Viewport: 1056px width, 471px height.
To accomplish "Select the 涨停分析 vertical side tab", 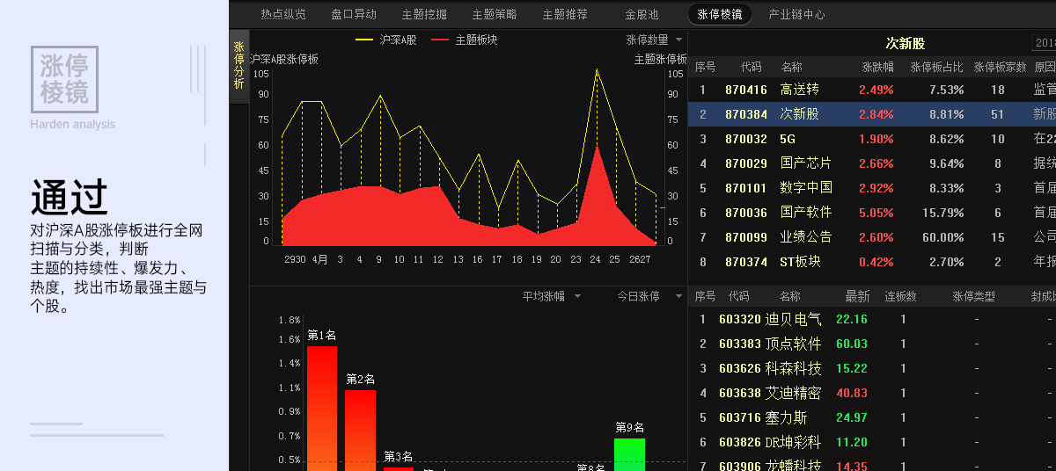I will (x=239, y=66).
